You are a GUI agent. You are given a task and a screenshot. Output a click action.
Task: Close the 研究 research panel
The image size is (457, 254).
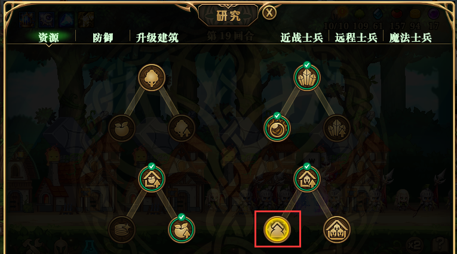[x=269, y=13]
